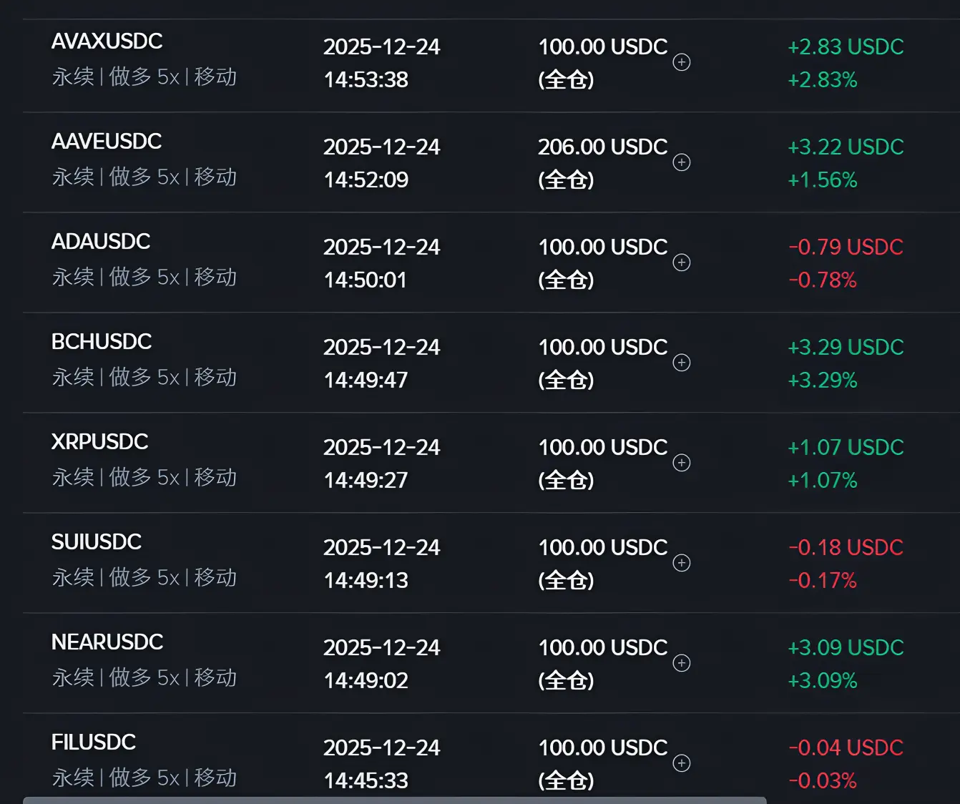Viewport: 960px width, 804px height.
Task: Add margin on the AAVEUSDC position
Action: pyautogui.click(x=682, y=162)
